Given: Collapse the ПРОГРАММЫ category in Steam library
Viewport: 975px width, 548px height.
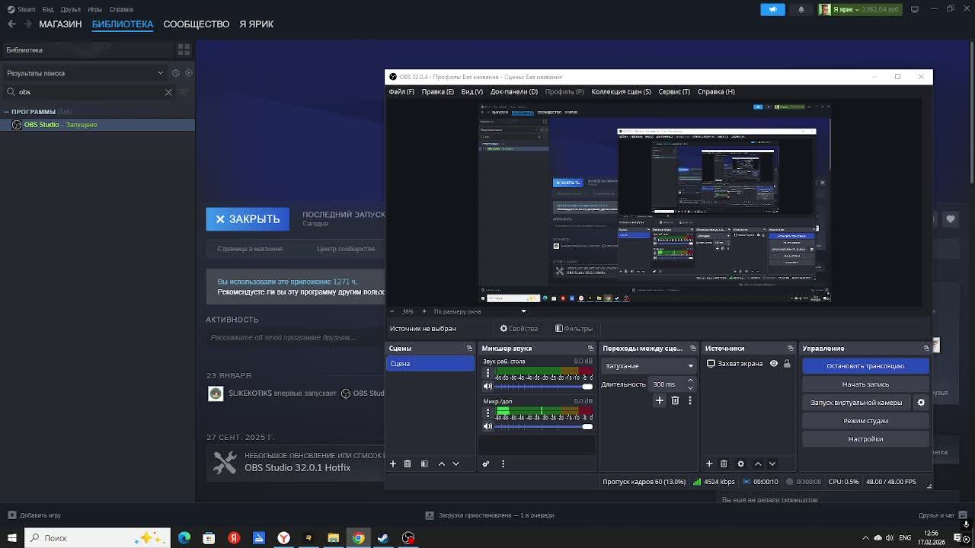Looking at the screenshot, I should (7, 112).
